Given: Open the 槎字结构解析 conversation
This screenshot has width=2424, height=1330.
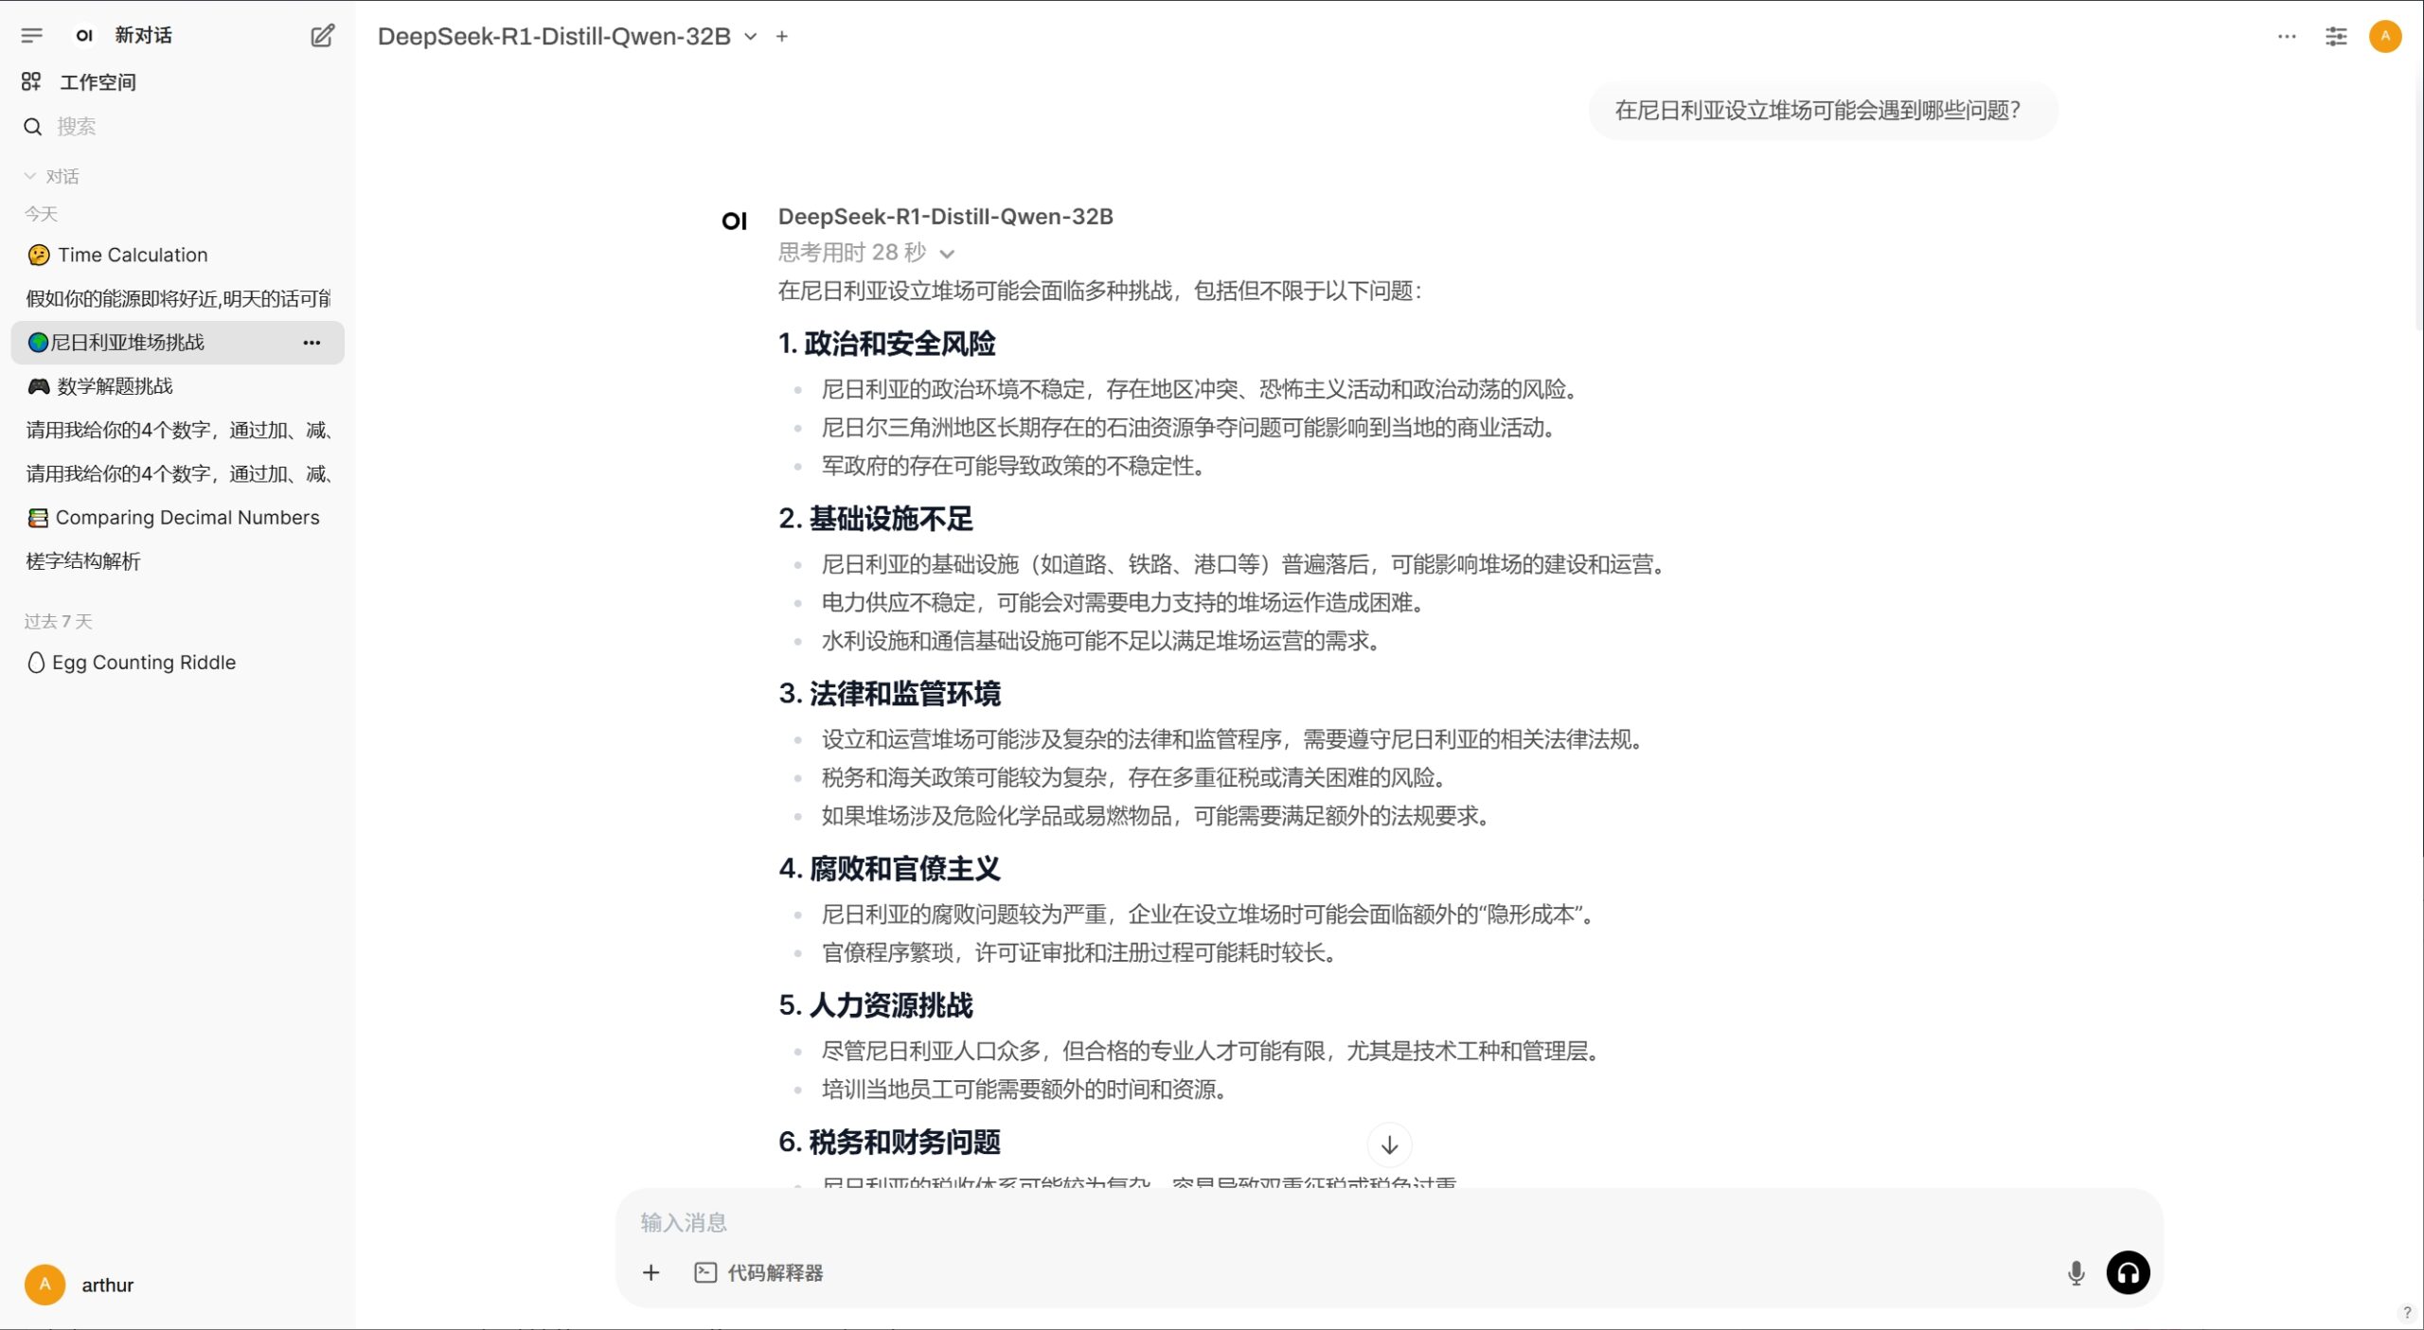Looking at the screenshot, I should click(x=177, y=561).
